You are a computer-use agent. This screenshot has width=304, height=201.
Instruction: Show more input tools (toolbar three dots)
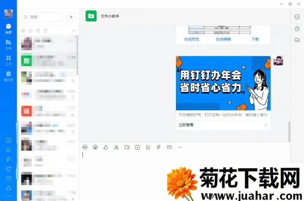click(180, 147)
